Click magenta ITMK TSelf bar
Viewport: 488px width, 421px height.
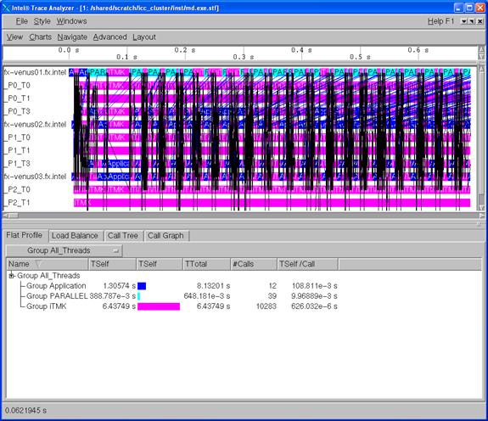click(x=159, y=306)
